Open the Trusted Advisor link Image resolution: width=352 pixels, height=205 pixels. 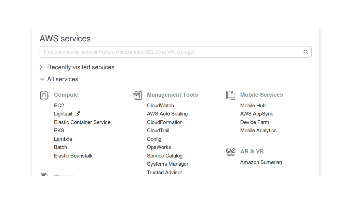164,173
